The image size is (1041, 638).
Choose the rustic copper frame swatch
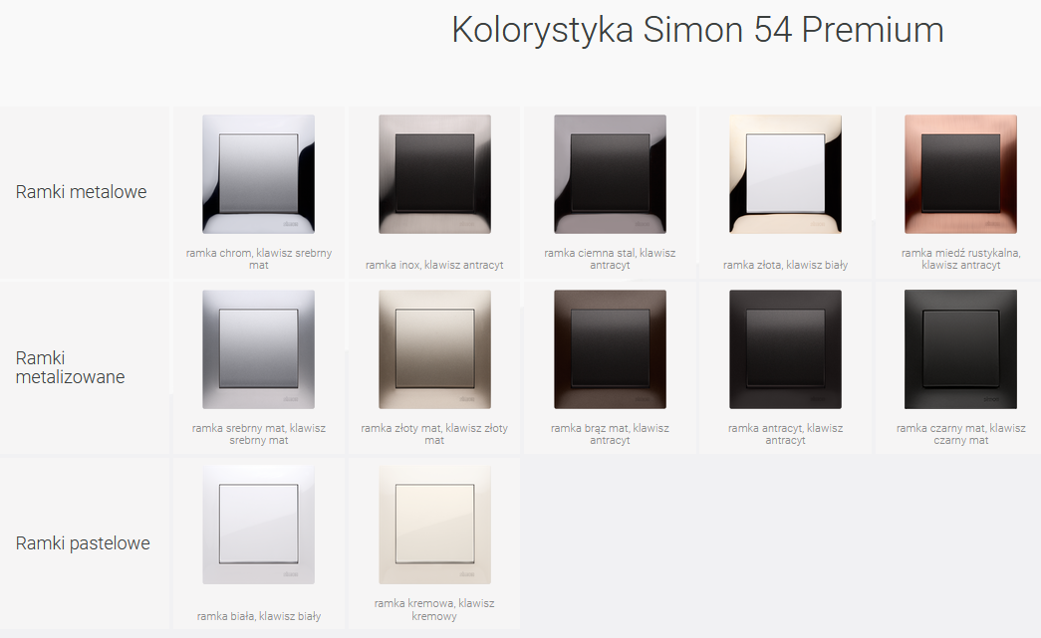pos(960,174)
